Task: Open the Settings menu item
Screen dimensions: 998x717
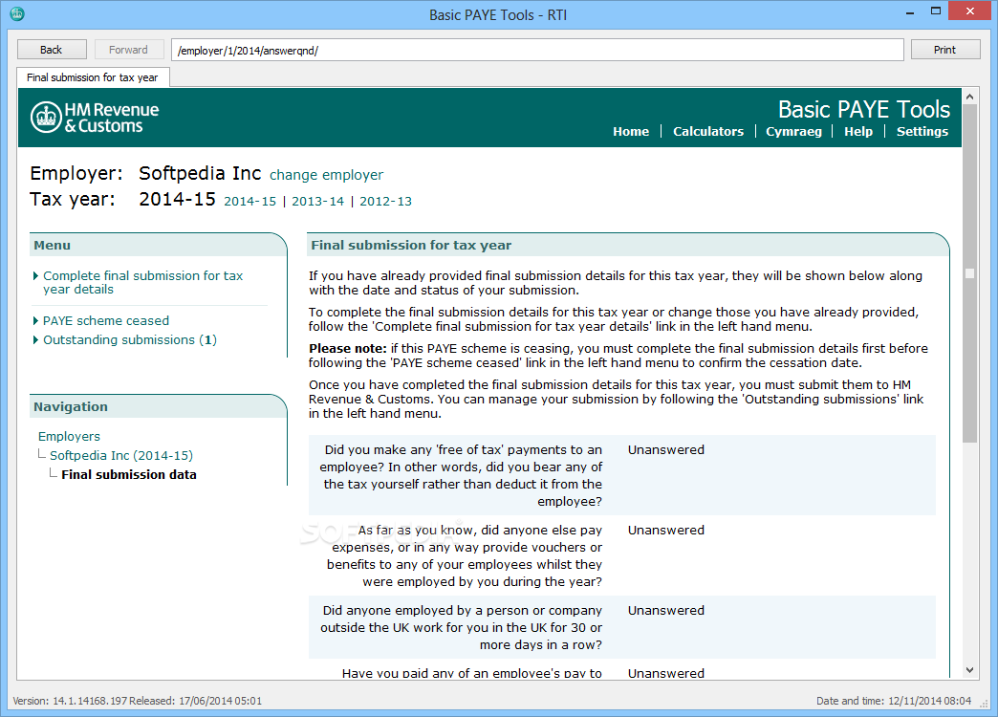Action: (x=922, y=131)
